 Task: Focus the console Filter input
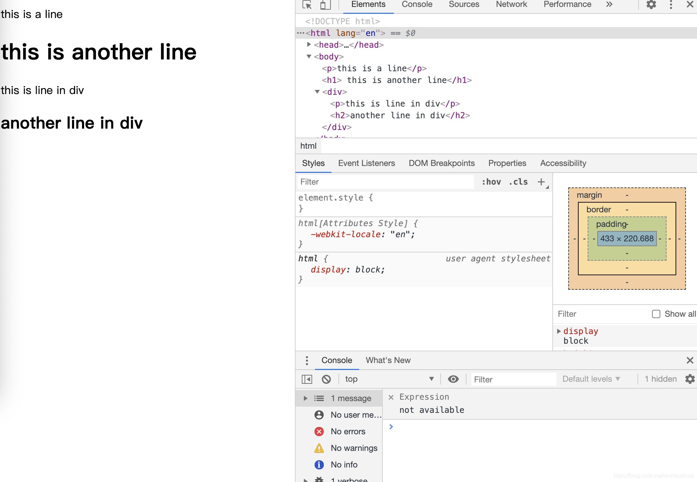(514, 379)
